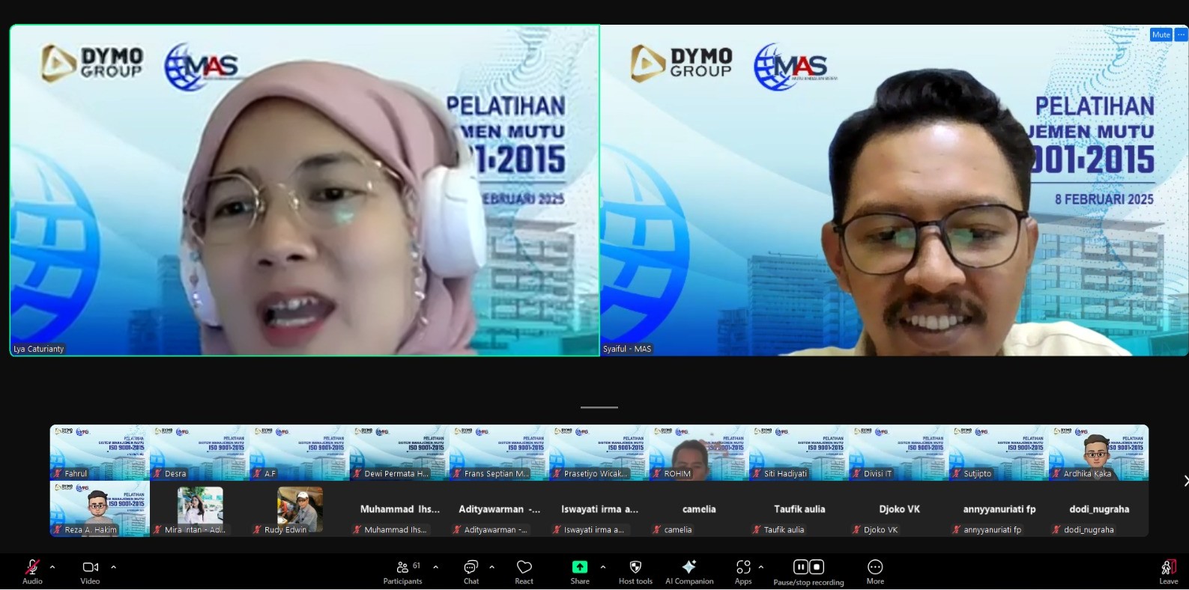The height and width of the screenshot is (590, 1189).
Task: Mute Syaiful - MAS via Mute button
Action: click(x=1161, y=34)
